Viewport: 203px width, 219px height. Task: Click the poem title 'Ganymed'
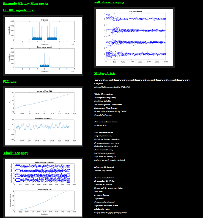pos(98,84)
